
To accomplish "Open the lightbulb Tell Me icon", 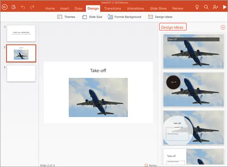I will [197, 7].
